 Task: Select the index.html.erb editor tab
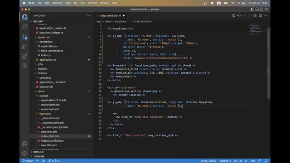pyautogui.click(x=110, y=16)
